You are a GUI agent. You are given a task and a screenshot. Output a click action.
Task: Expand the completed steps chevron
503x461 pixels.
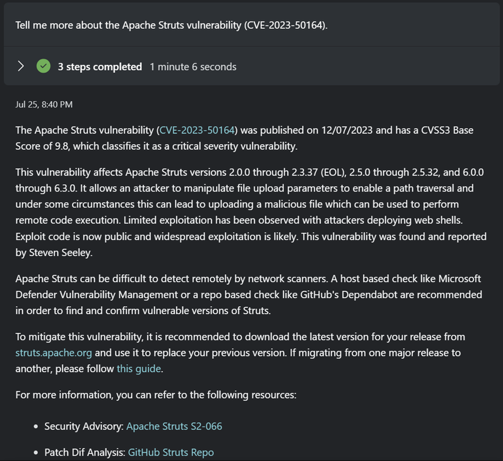(x=21, y=66)
